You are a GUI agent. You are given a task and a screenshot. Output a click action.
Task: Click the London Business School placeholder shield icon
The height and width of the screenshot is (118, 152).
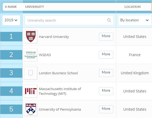(x=31, y=73)
